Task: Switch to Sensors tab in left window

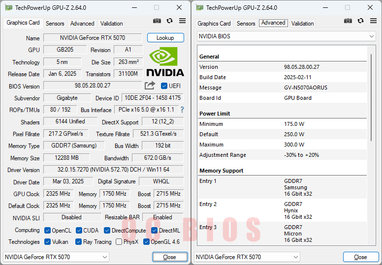Action: coord(55,24)
